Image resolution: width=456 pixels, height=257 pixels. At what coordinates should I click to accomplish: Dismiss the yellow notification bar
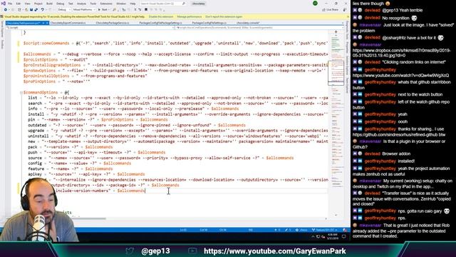tap(348, 16)
